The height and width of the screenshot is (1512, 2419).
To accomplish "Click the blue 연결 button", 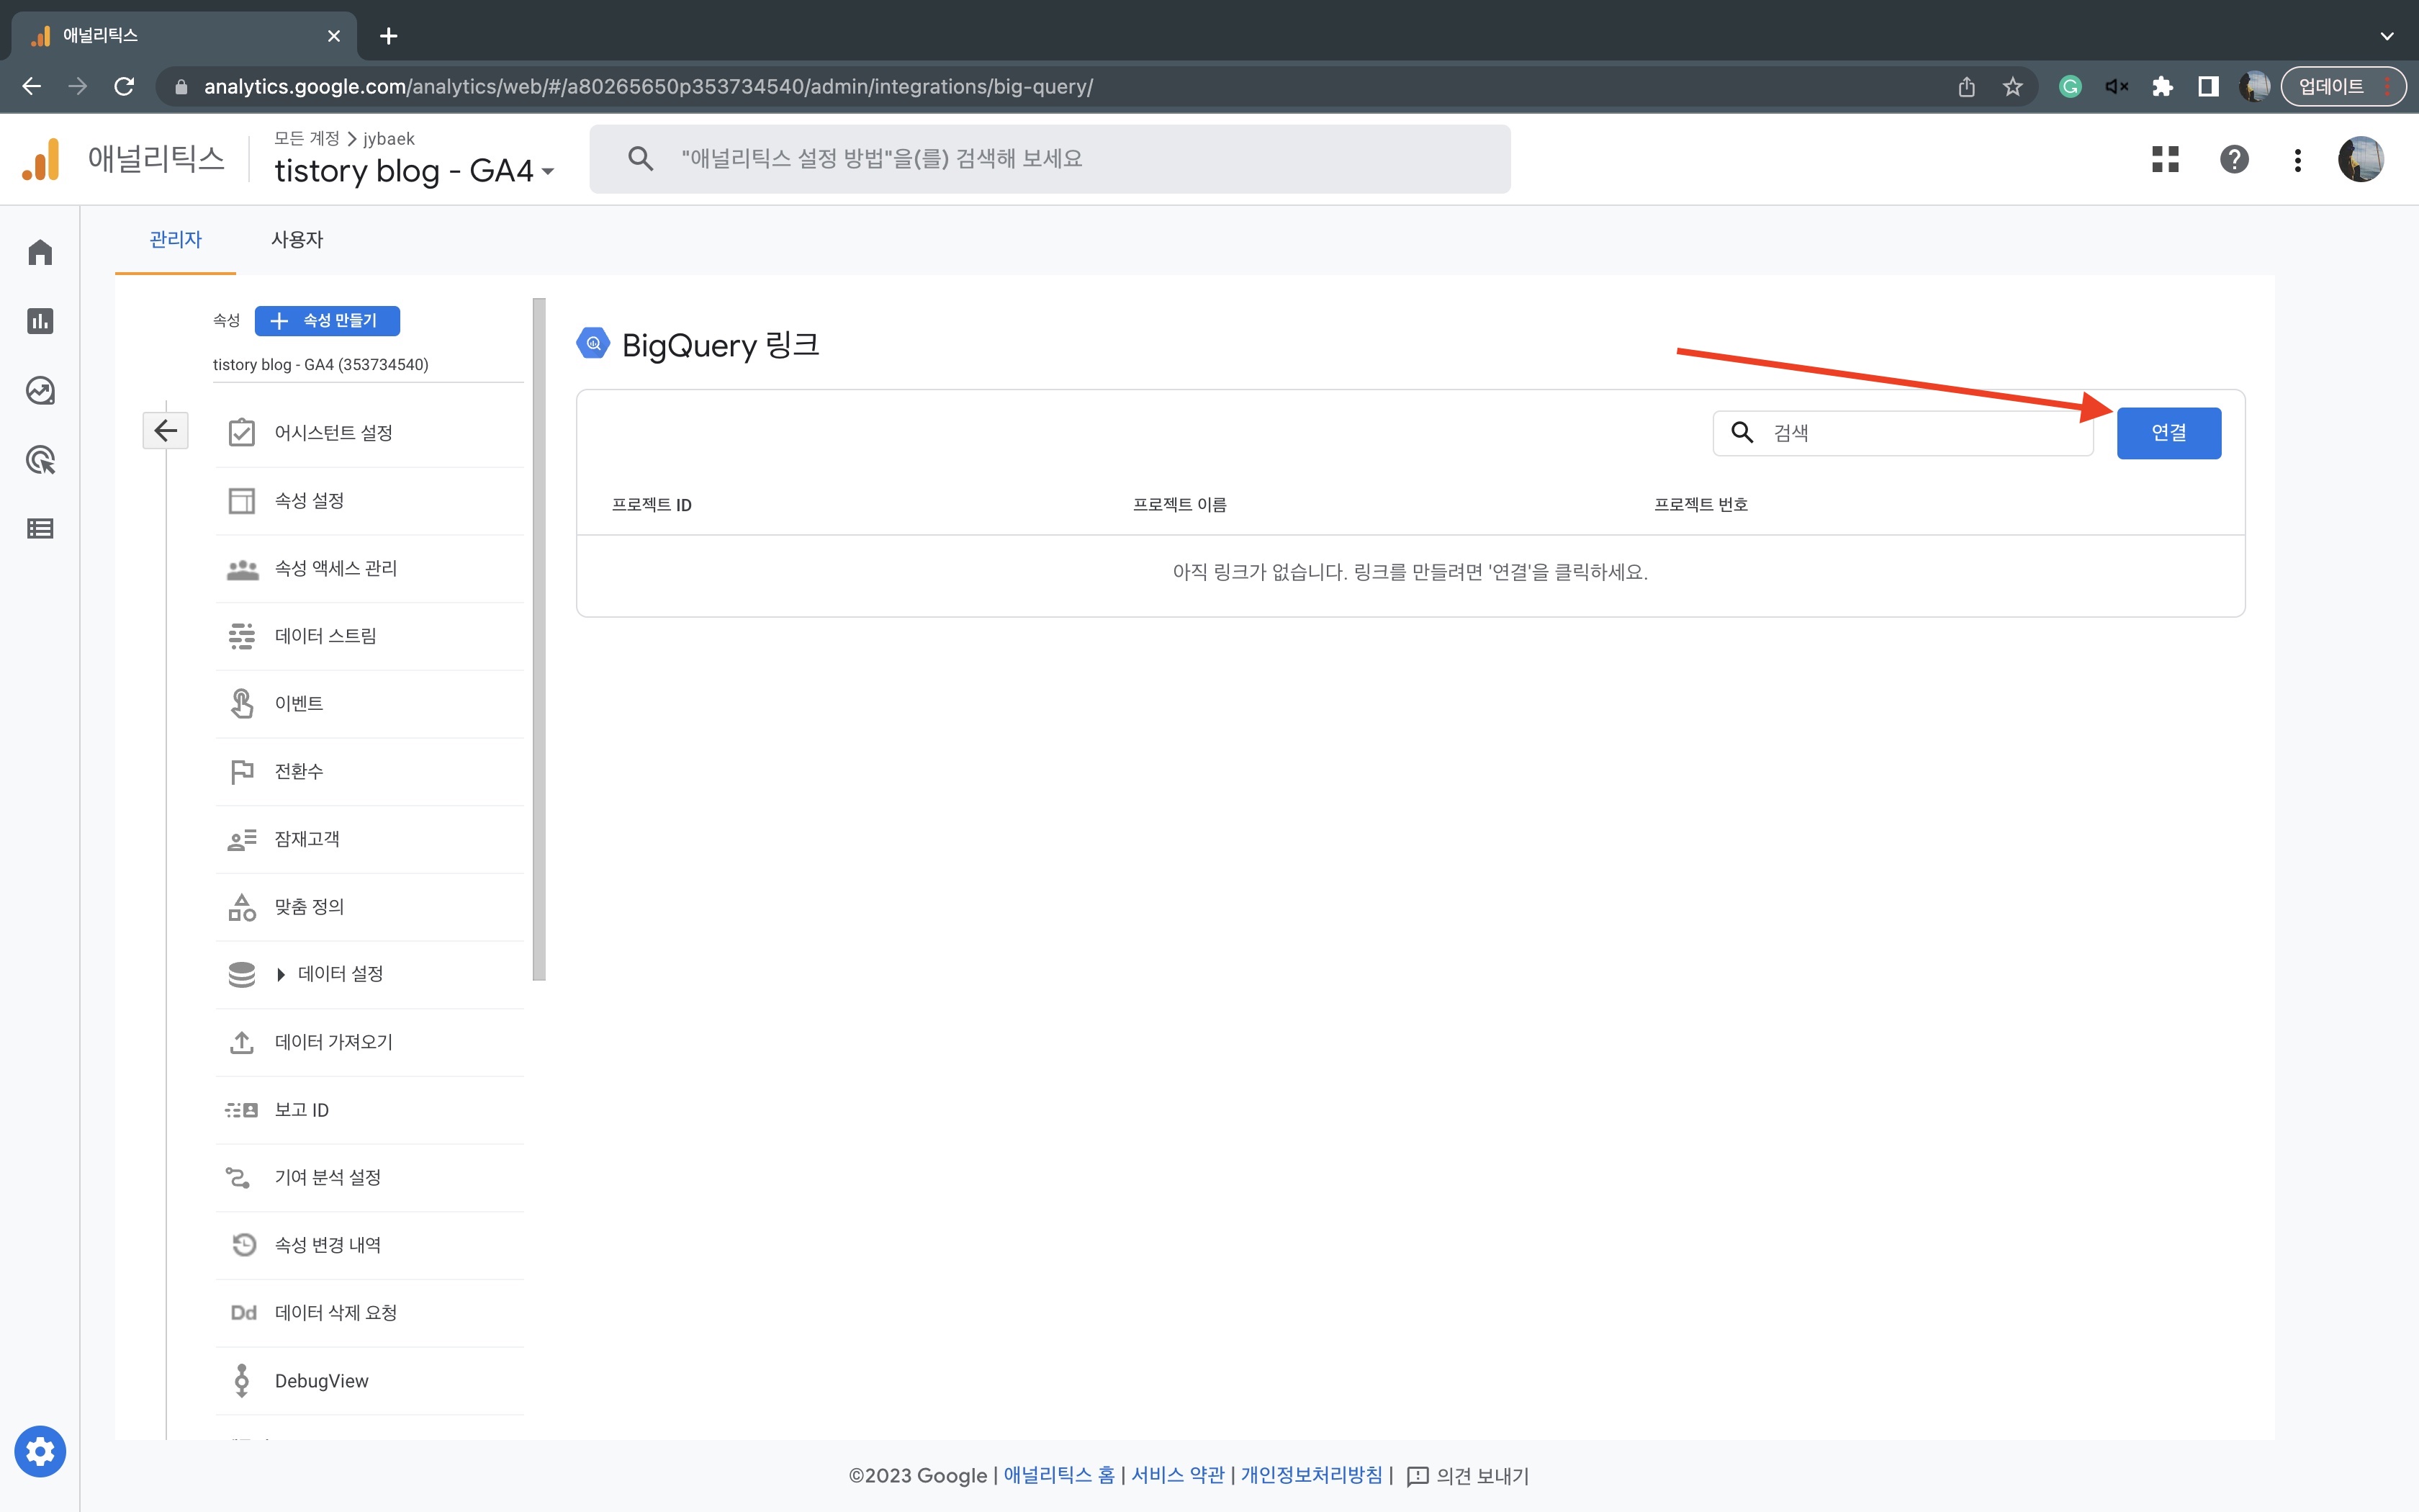I will (x=2168, y=433).
